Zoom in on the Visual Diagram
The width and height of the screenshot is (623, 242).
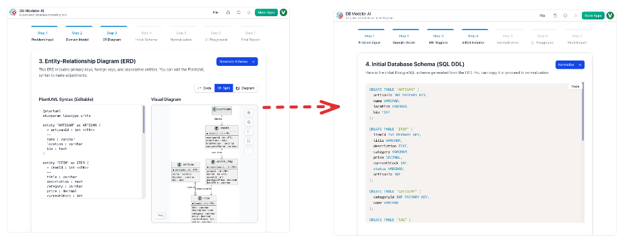[x=249, y=112]
